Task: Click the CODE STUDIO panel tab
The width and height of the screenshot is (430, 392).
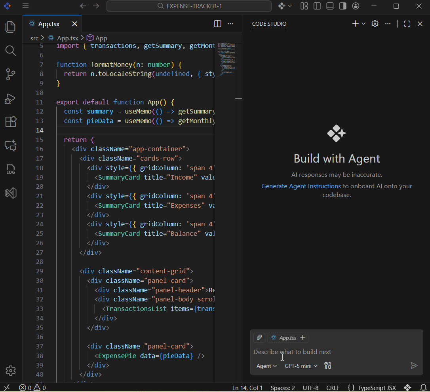Action: tap(269, 24)
